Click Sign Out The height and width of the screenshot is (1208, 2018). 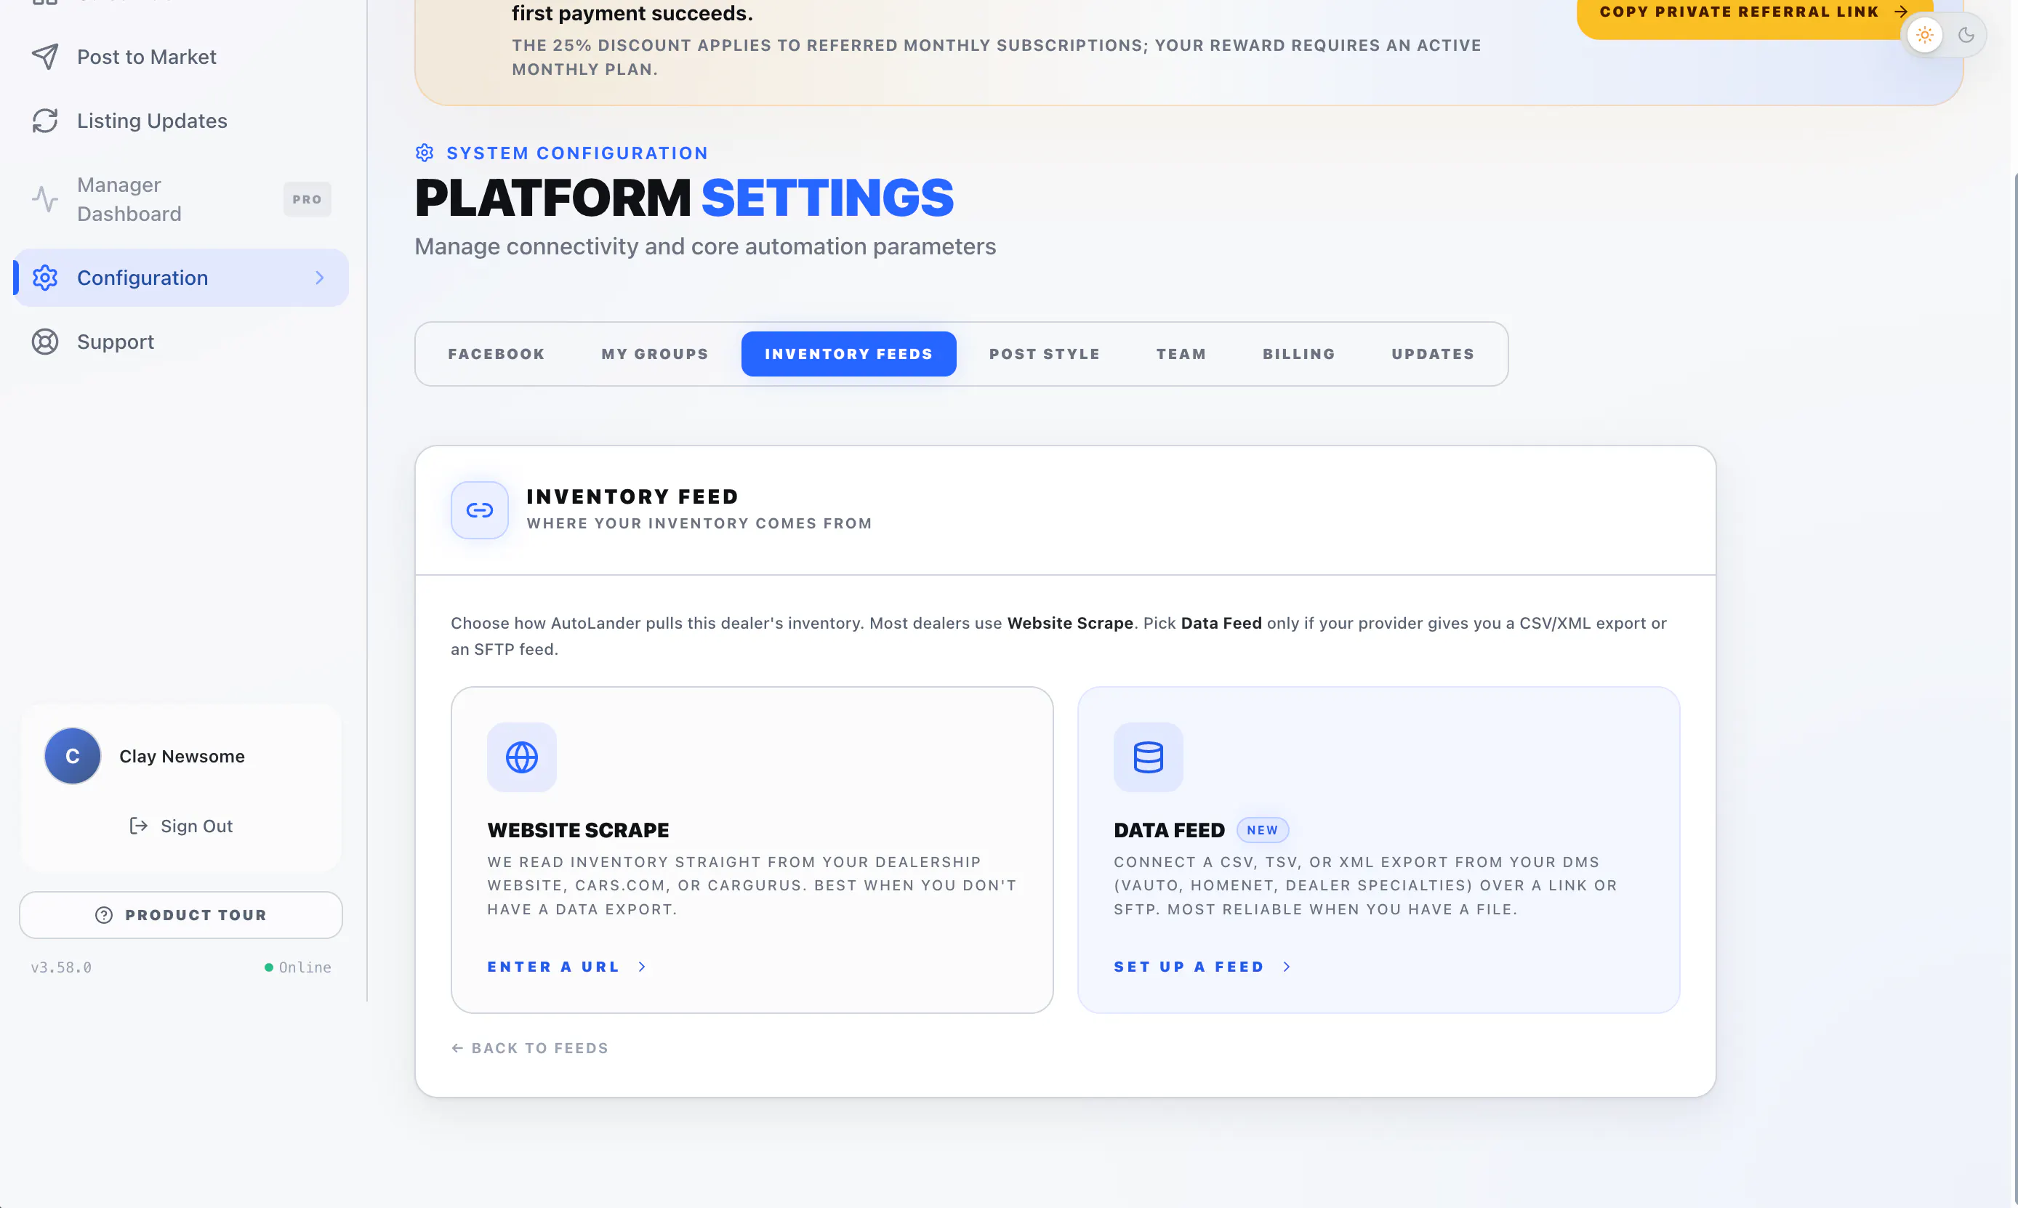(x=181, y=826)
